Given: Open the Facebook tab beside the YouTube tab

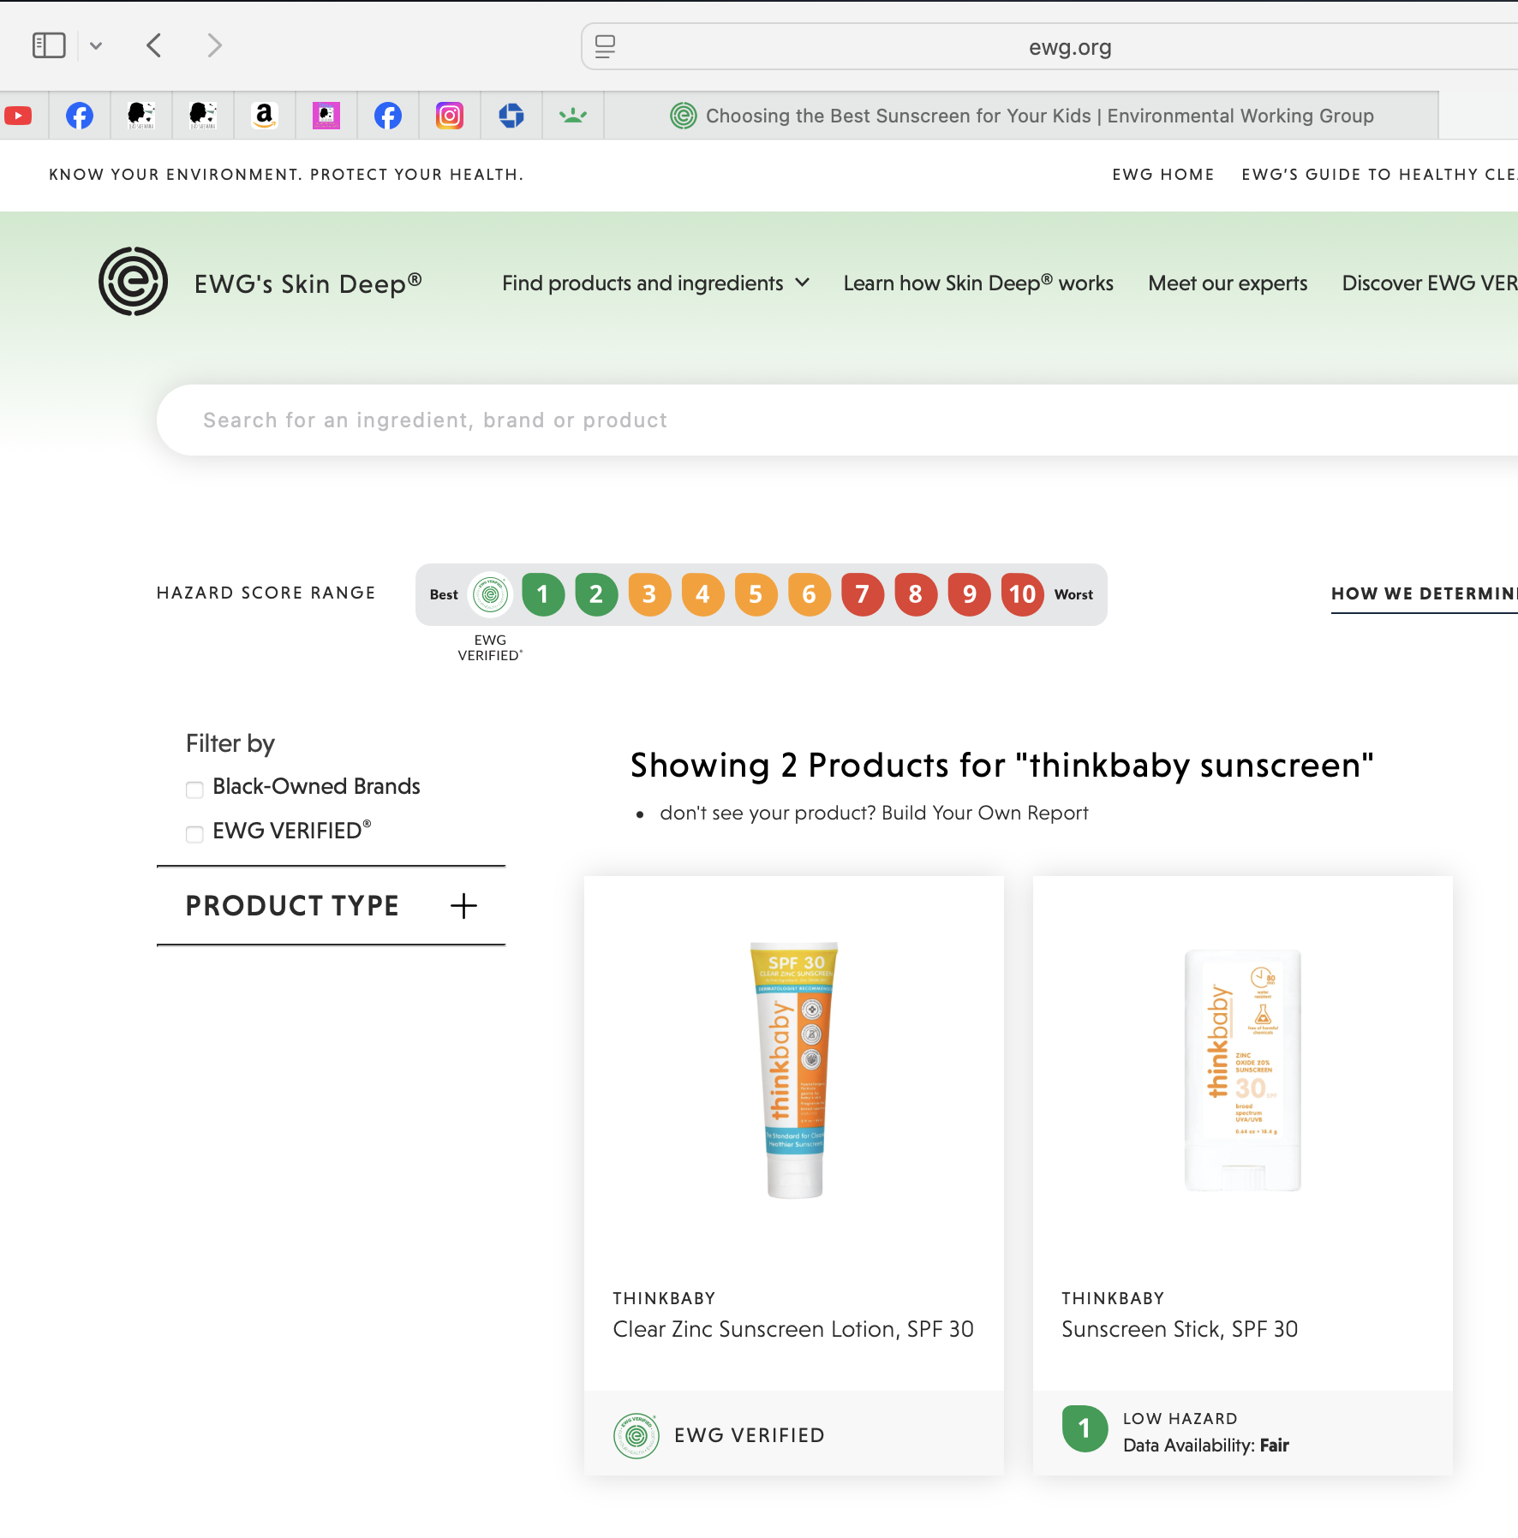Looking at the screenshot, I should coord(80,116).
